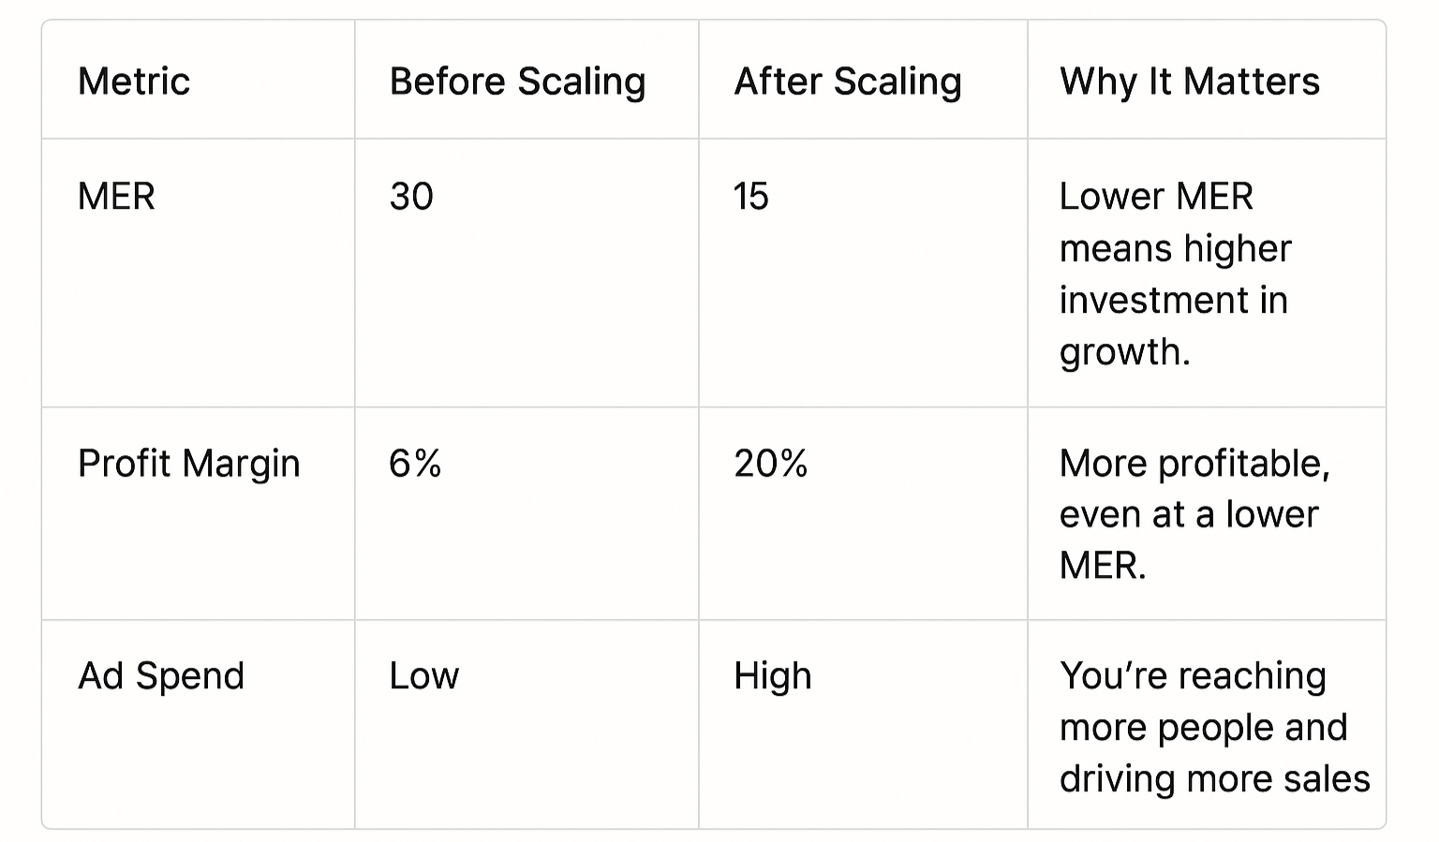The image size is (1439, 842).
Task: Click the After Scaling column header
Action: click(847, 81)
